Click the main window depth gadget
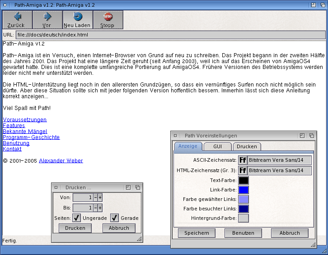Image resolution: width=328 pixels, height=255 pixels. (x=323, y=5)
